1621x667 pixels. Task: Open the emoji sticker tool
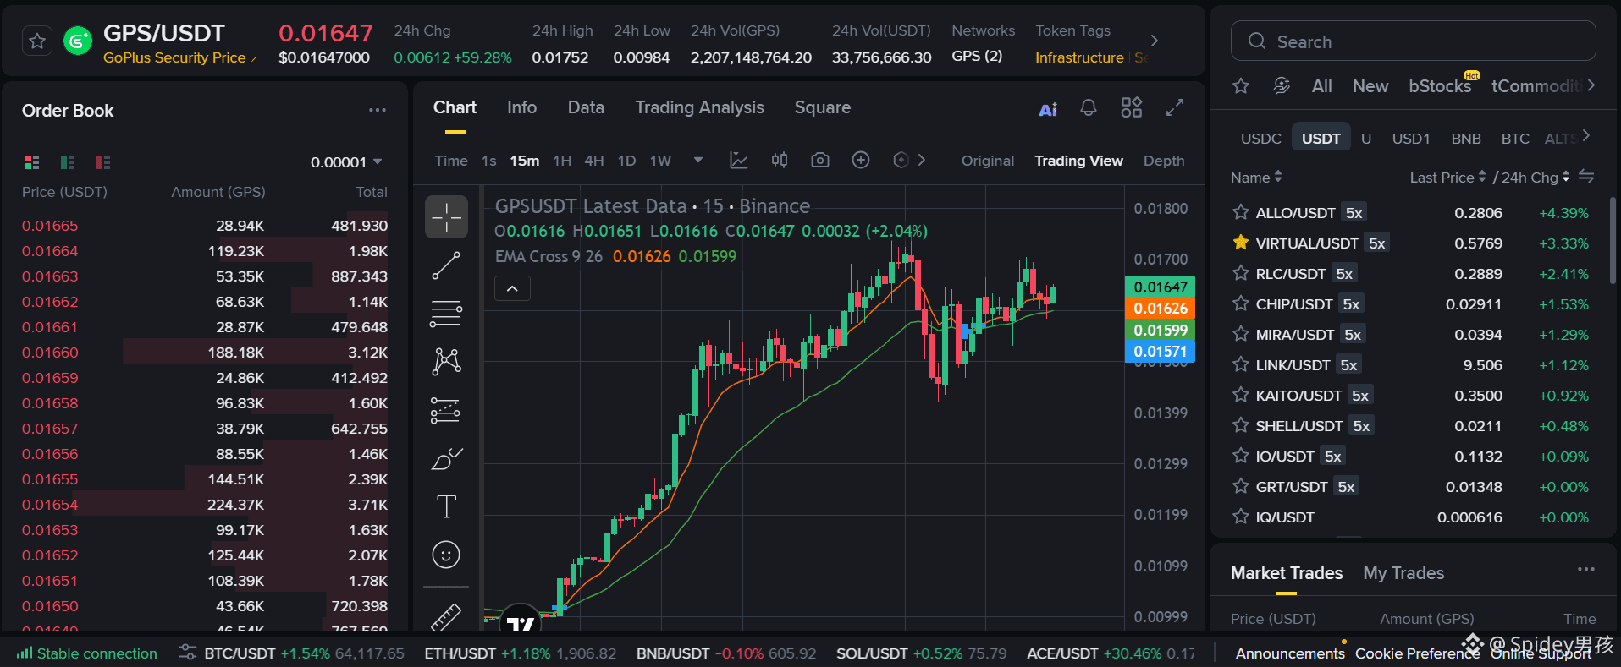pyautogui.click(x=446, y=555)
